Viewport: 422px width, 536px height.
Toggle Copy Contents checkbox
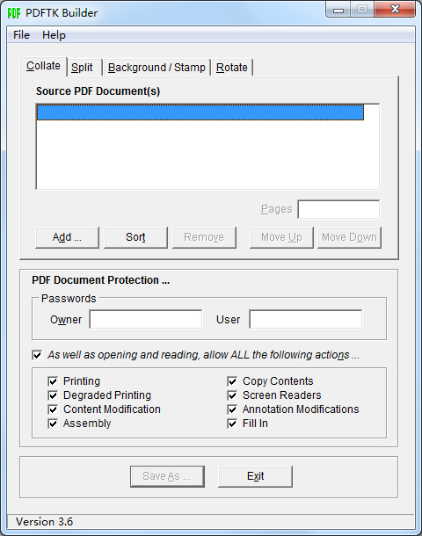pos(232,381)
